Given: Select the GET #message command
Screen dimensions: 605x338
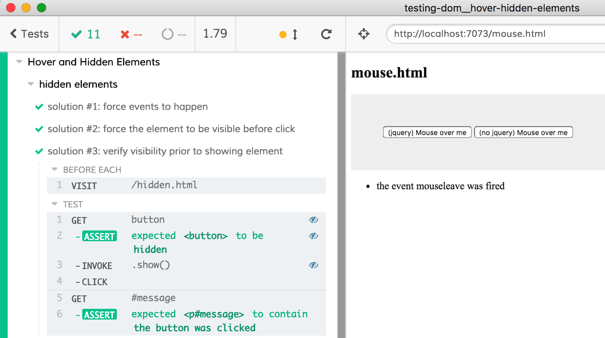Looking at the screenshot, I should click(x=186, y=298).
